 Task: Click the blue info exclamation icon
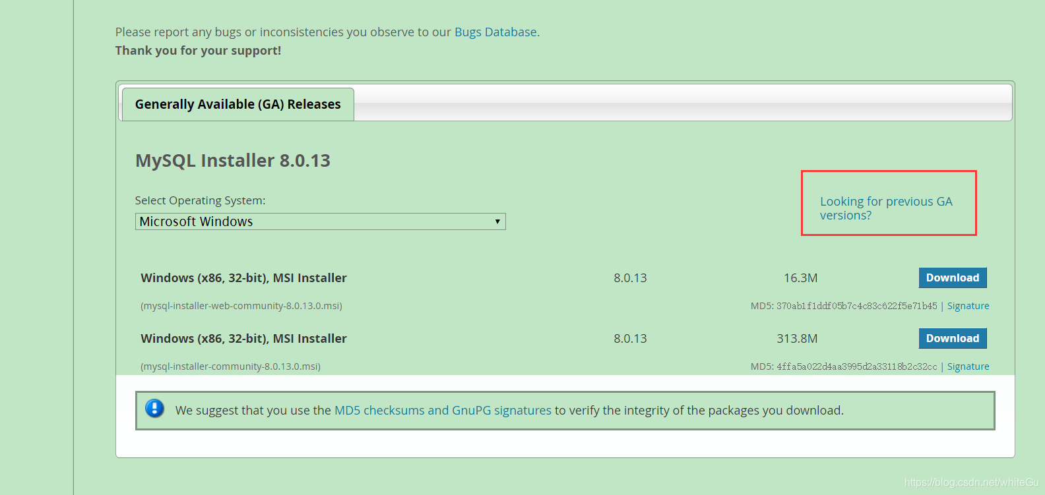[x=154, y=409]
